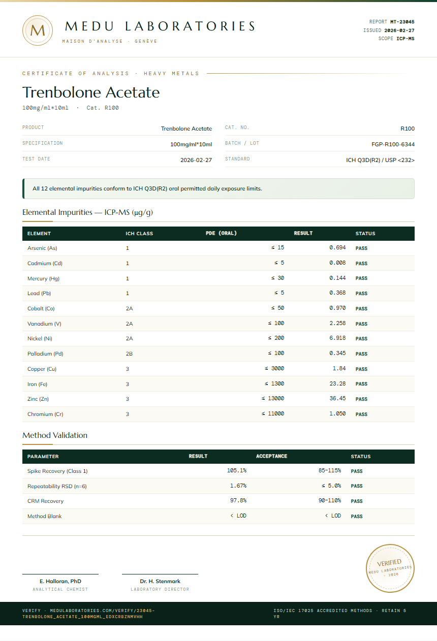Click the Copper (Cu) row label
Screen dimensions: 437x641
click(x=42, y=369)
